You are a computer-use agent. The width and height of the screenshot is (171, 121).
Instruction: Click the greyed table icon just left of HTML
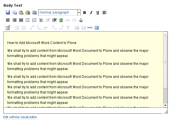[x=83, y=28]
